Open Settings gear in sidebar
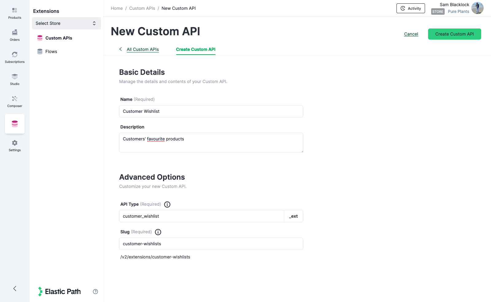The height and width of the screenshot is (302, 491). [x=14, y=146]
